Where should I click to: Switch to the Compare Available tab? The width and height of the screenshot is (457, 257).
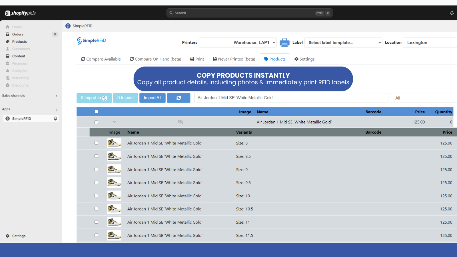[x=101, y=59]
